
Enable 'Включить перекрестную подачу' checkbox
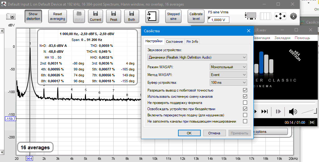click(245, 115)
